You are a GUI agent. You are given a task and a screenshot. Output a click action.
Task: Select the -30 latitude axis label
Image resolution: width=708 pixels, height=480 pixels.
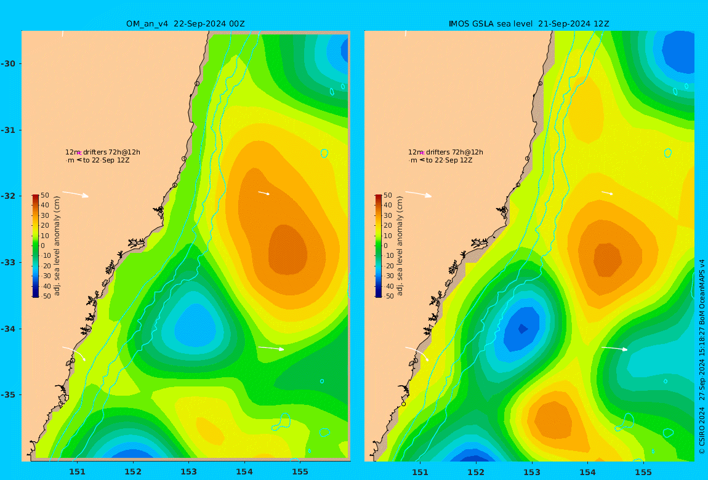(7, 63)
